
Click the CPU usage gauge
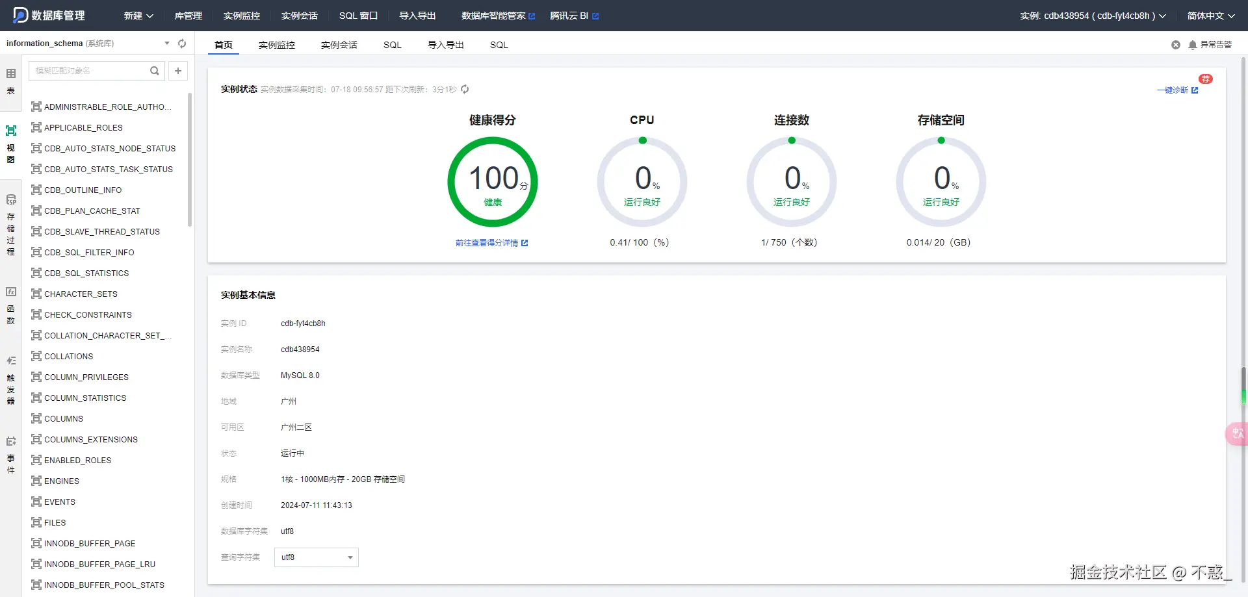[642, 182]
